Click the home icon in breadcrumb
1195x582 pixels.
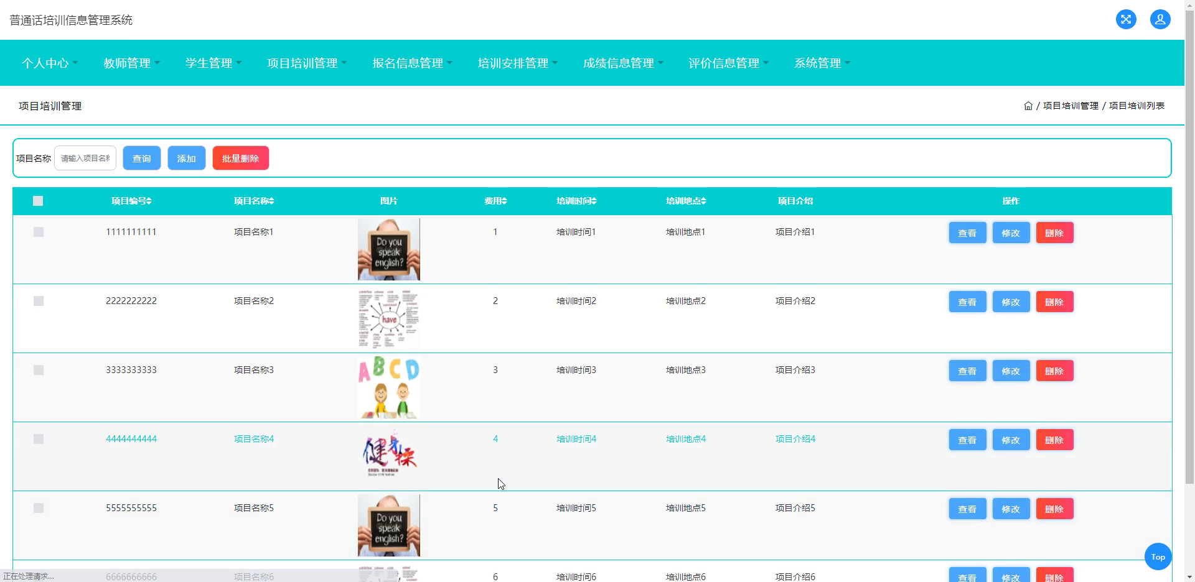(1028, 106)
